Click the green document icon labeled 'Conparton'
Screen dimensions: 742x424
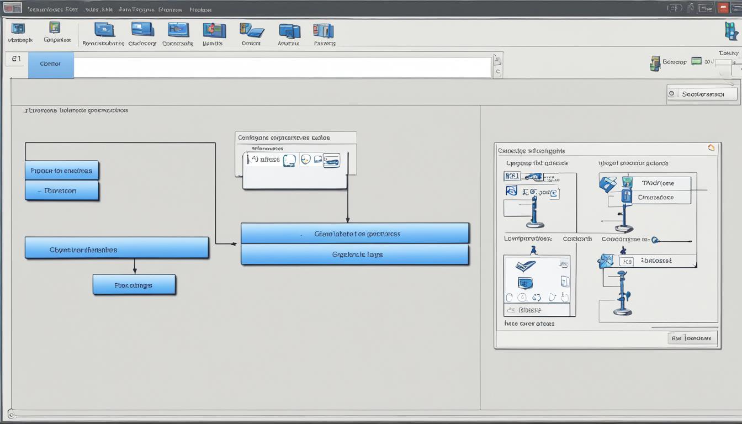pyautogui.click(x=54, y=28)
